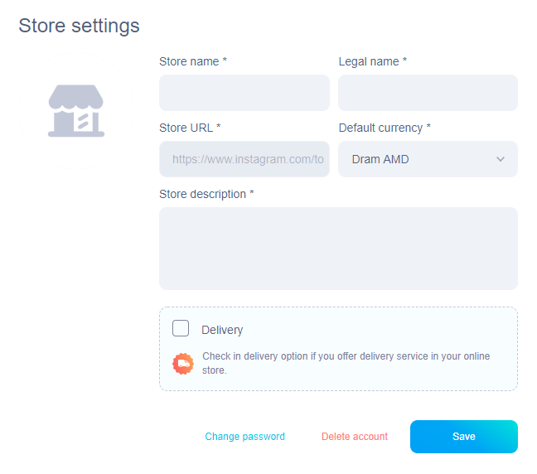
Task: Focus the Store name input field
Action: click(244, 93)
